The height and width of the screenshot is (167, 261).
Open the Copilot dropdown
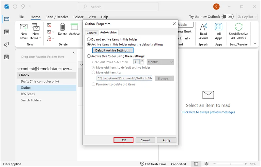[x=247, y=17]
